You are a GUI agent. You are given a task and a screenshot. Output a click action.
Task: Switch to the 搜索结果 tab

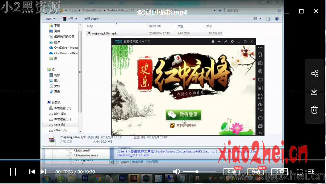138,162
